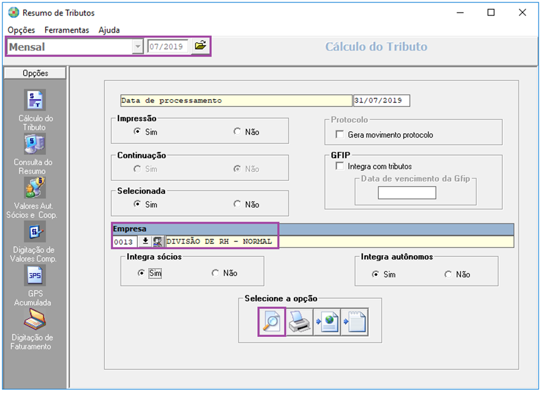Select Sim for Selecionada
Screen dimensions: 541x393
pos(137,204)
